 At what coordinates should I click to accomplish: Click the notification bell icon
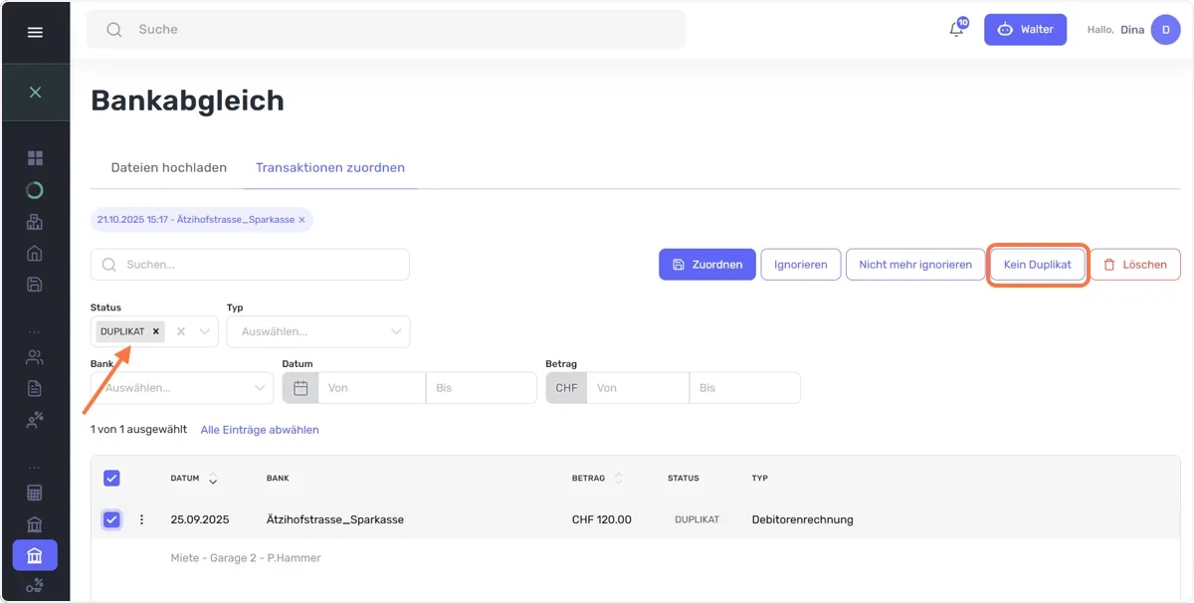(956, 30)
